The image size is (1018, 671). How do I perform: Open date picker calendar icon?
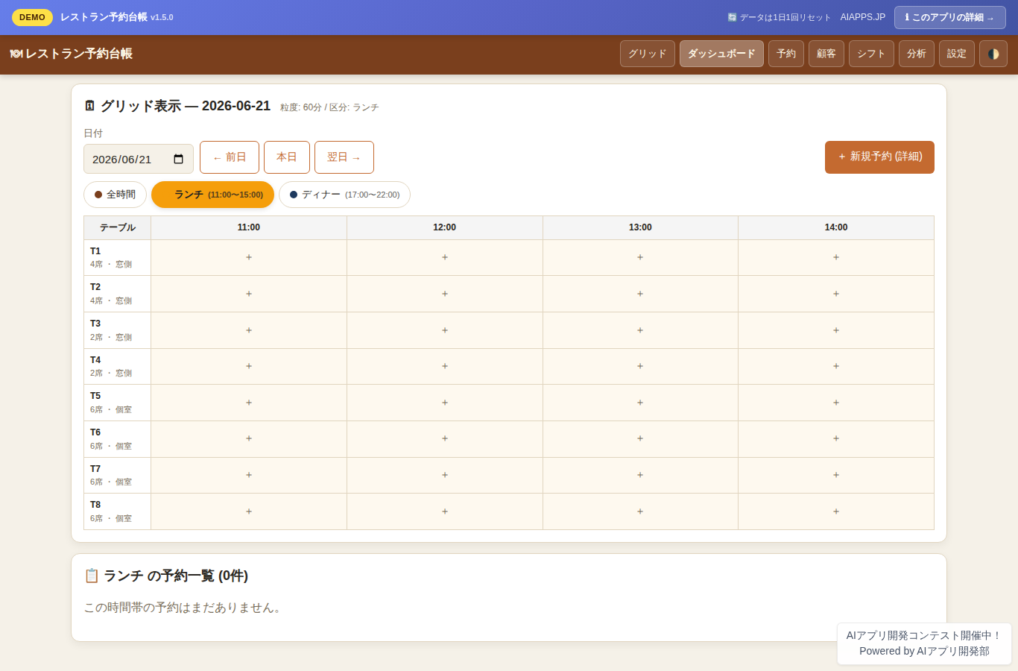tap(178, 159)
